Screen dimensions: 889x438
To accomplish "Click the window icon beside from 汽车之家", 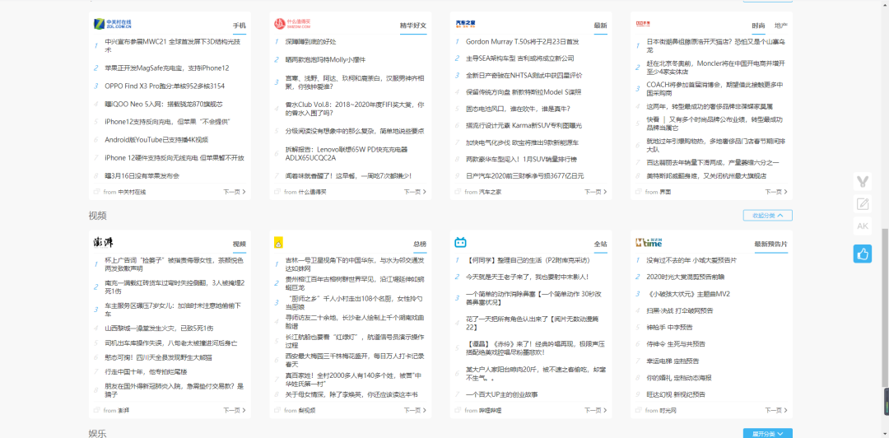I will click(x=458, y=192).
